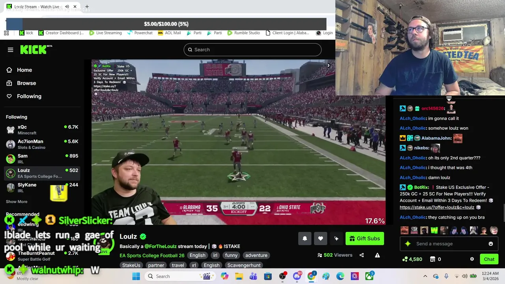Screen dimensions: 505x284
Task: Click AlabamaJohn username in chat
Action: pyautogui.click(x=436, y=138)
